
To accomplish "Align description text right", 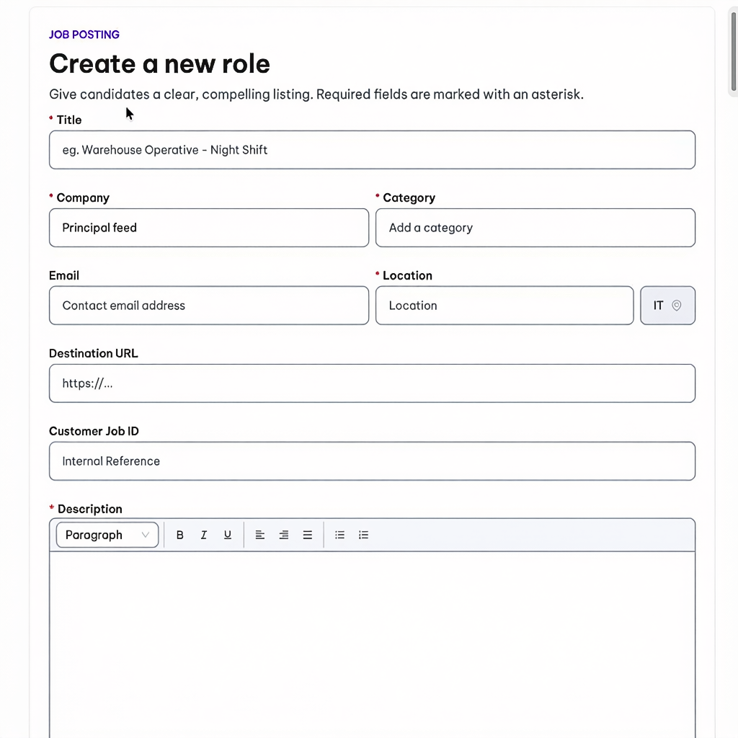I will point(284,535).
